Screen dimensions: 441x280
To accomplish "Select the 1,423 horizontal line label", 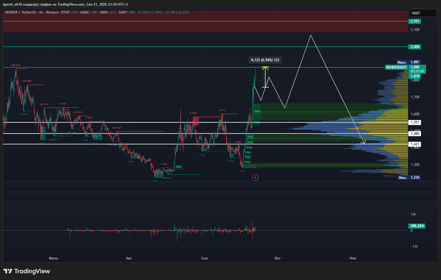I will click(x=415, y=144).
